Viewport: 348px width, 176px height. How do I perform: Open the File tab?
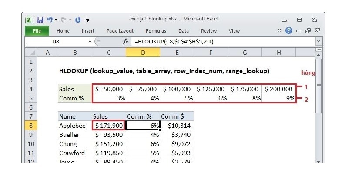tap(37, 31)
